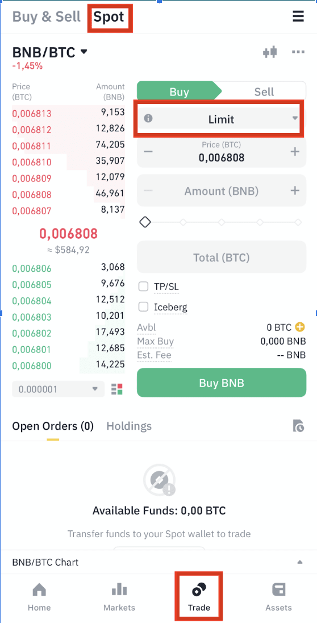Open the Limit order type dropdown
The width and height of the screenshot is (317, 623).
pyautogui.click(x=221, y=119)
